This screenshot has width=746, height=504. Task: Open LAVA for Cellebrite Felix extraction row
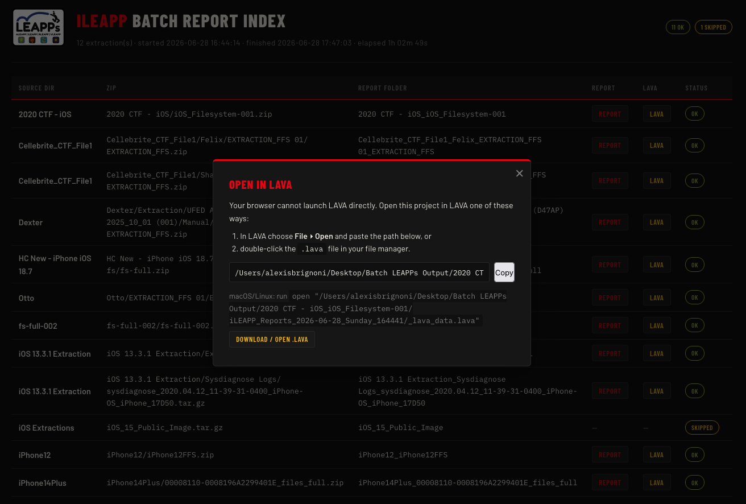657,145
